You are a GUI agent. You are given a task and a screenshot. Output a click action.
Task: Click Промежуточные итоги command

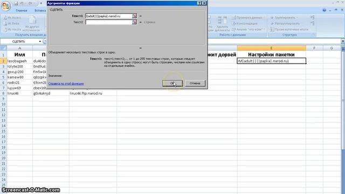pos(289,29)
